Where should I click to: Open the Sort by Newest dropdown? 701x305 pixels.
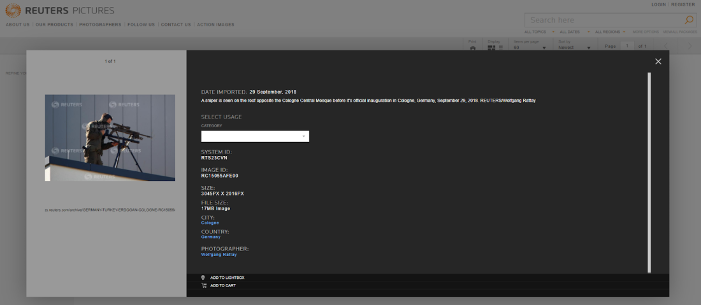click(574, 47)
